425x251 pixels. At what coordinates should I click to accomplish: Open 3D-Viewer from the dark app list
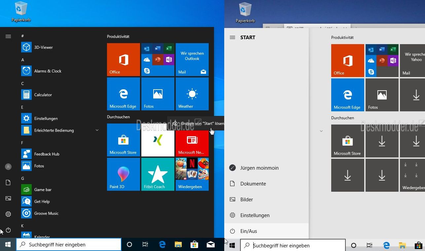click(x=59, y=47)
